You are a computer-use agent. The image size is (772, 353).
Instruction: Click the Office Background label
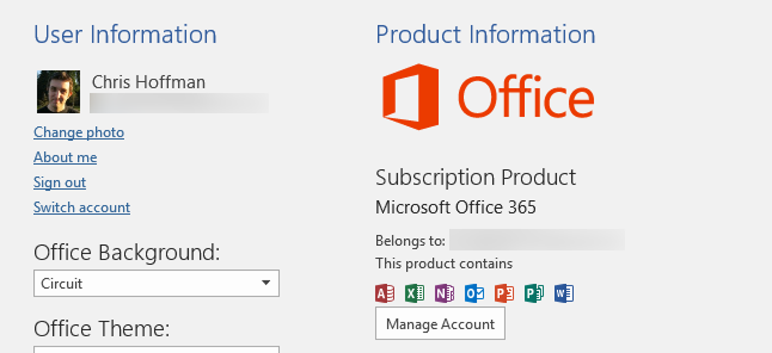(x=127, y=253)
